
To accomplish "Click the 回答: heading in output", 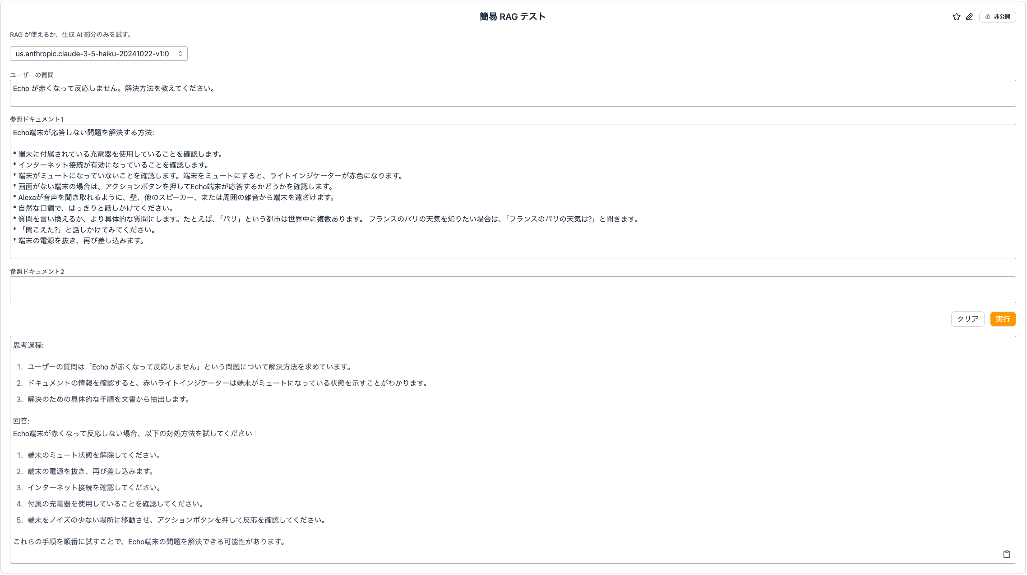I will point(21,421).
